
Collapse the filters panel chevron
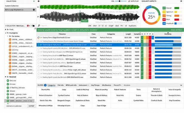pos(181,85)
